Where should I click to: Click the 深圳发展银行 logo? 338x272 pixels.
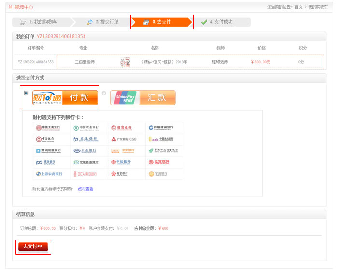[x=48, y=151]
